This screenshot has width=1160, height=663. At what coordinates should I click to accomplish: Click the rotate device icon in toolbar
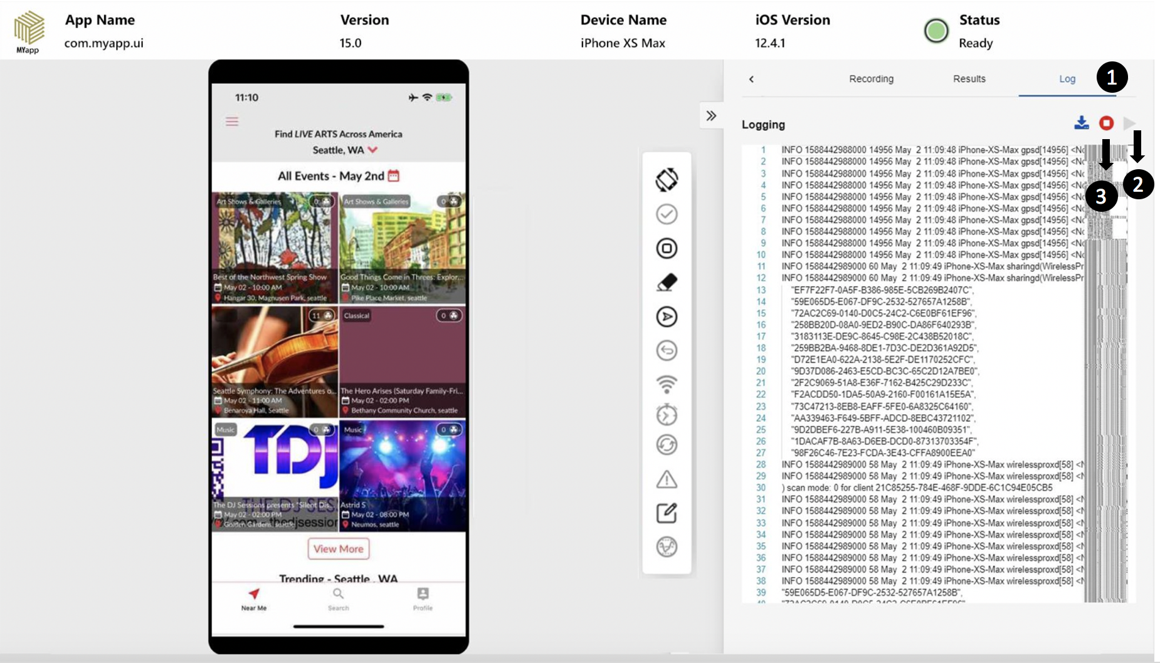[x=667, y=180]
